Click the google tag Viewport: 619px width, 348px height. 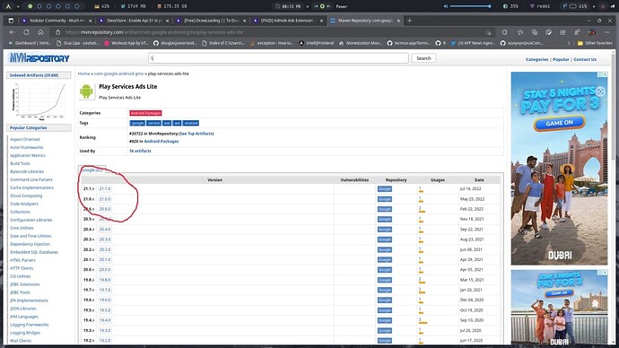137,123
